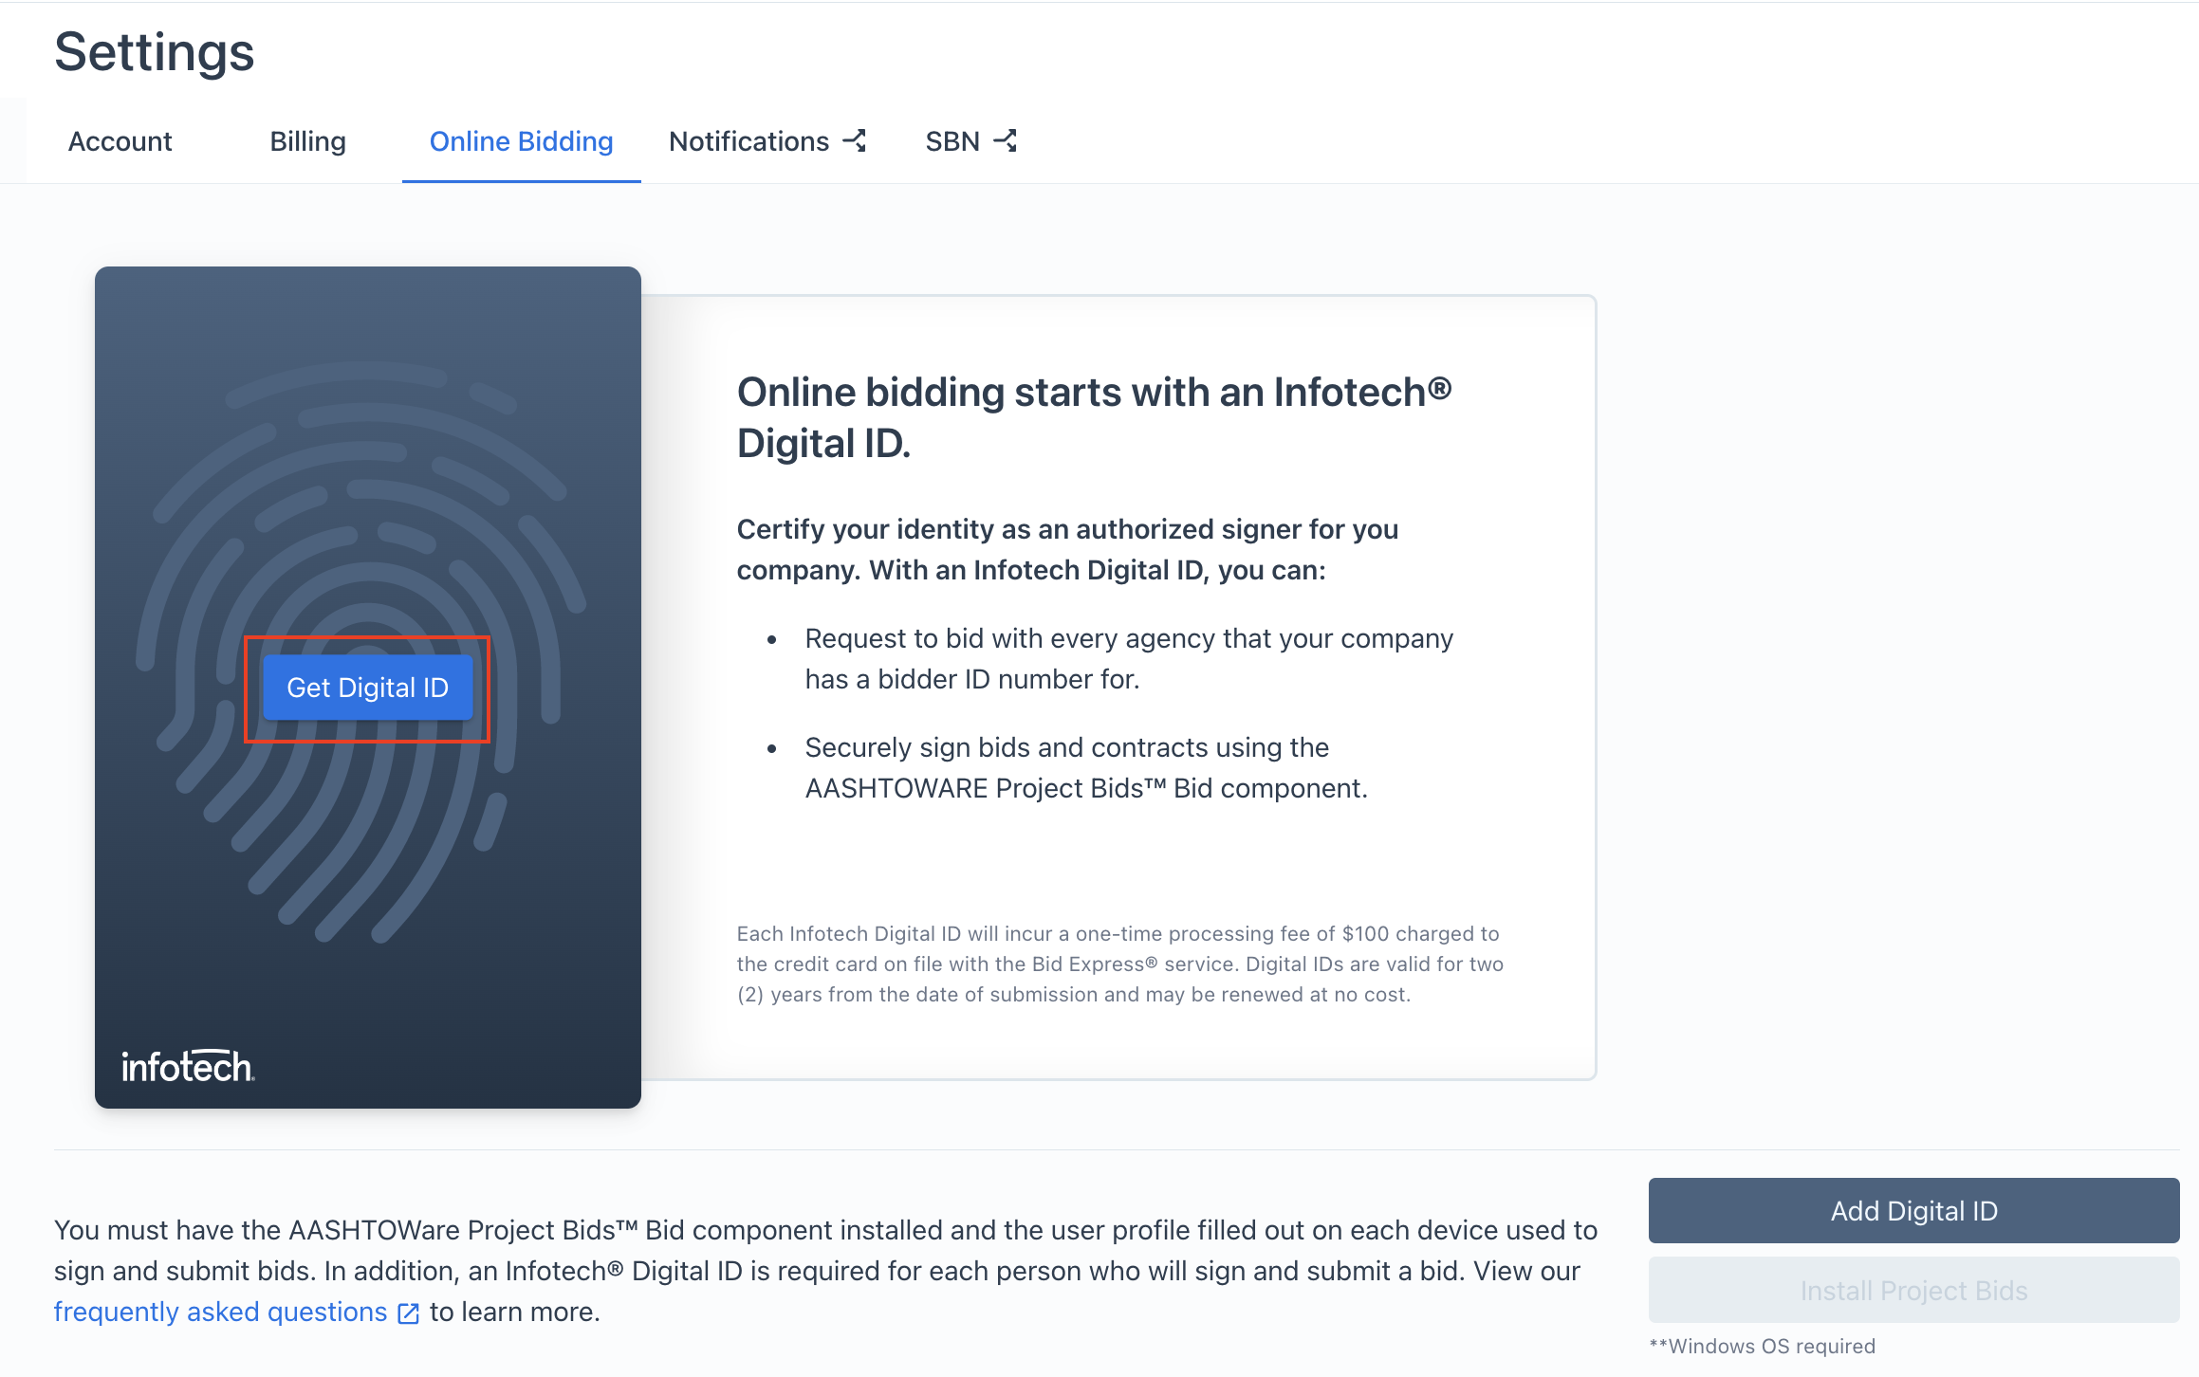2199x1377 pixels.
Task: Click the redirect arrow icon beside Notifications
Action: point(855,141)
